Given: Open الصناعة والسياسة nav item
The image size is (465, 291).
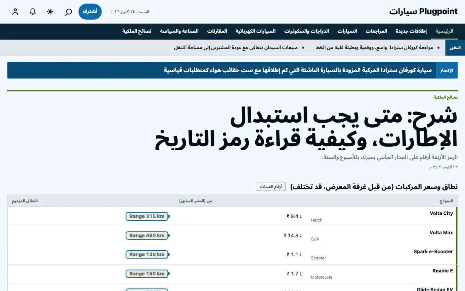Looking at the screenshot, I should 179,31.
